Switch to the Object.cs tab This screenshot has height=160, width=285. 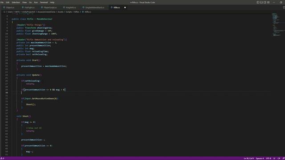point(9,8)
